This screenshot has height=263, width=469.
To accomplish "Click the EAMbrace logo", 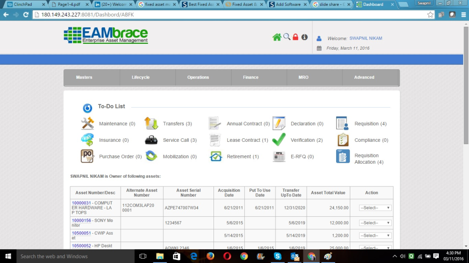I will tap(106, 36).
